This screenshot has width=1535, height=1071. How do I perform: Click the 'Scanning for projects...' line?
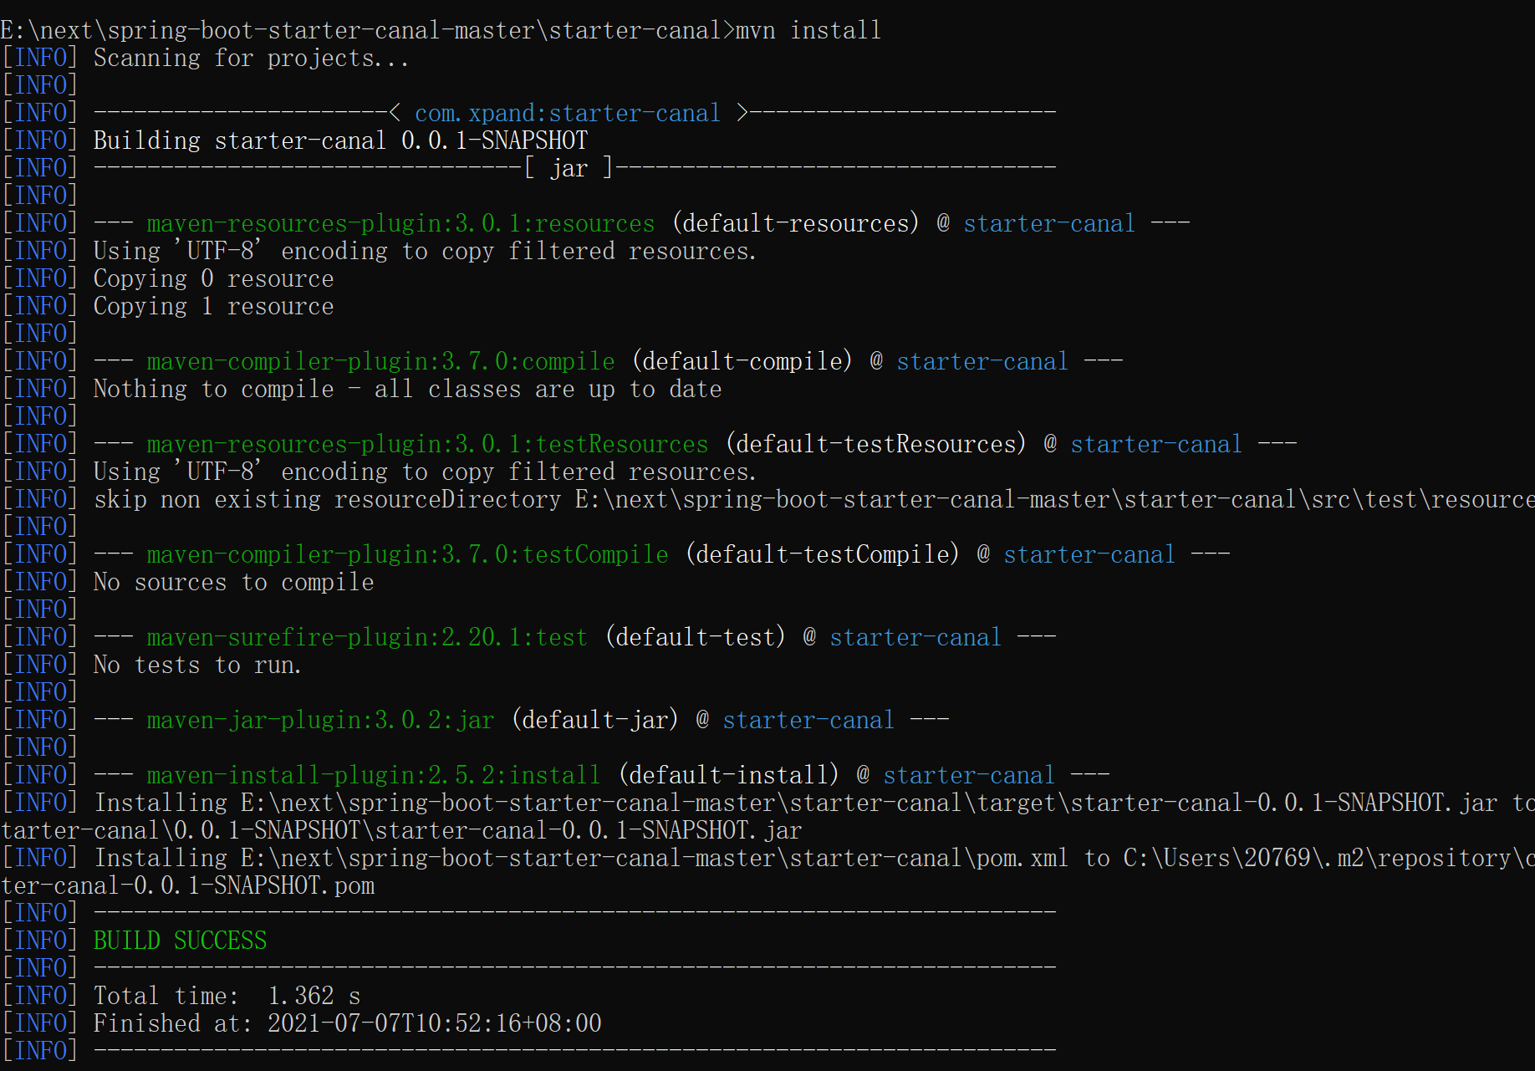click(251, 59)
